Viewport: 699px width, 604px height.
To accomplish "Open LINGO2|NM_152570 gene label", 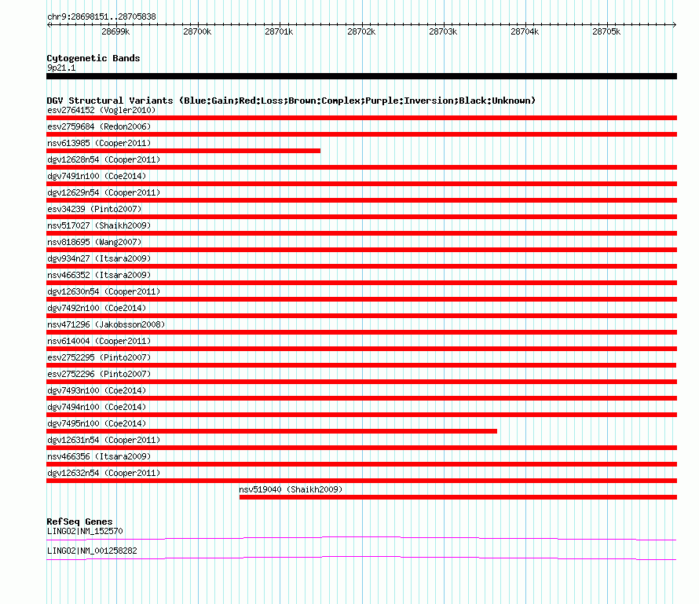I will point(85,531).
